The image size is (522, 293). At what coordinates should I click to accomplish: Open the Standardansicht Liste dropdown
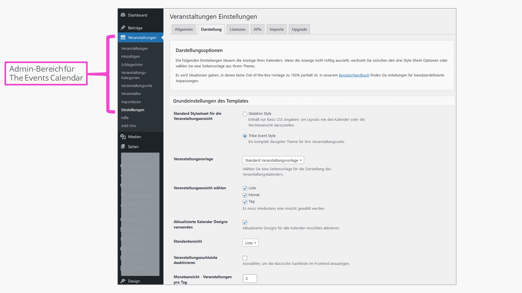point(250,243)
